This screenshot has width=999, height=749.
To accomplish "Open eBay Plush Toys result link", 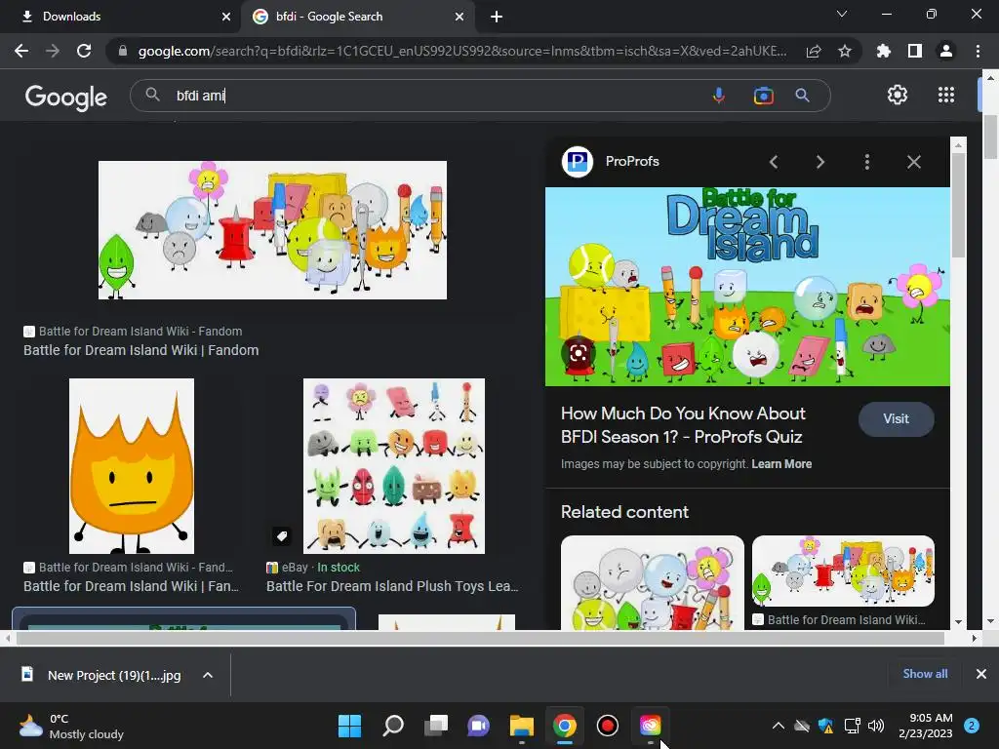I will pyautogui.click(x=392, y=586).
